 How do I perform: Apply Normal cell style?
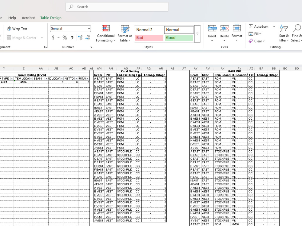(x=179, y=30)
